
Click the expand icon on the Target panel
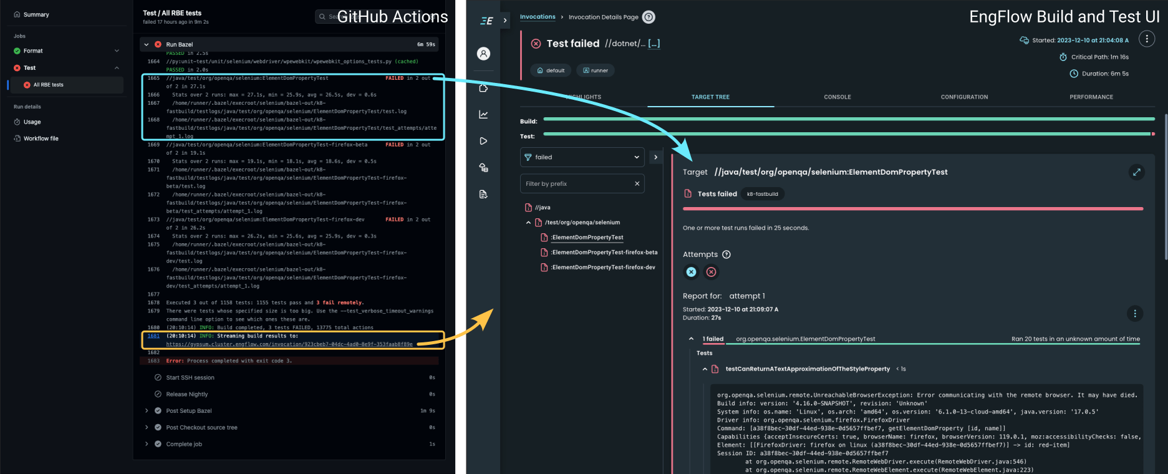[1136, 172]
